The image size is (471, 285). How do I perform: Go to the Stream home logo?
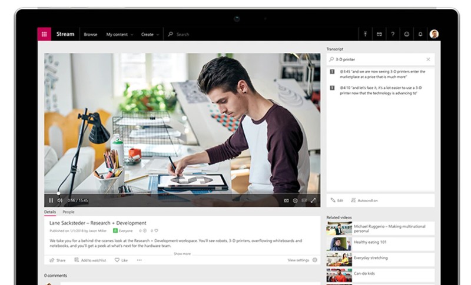coord(65,34)
